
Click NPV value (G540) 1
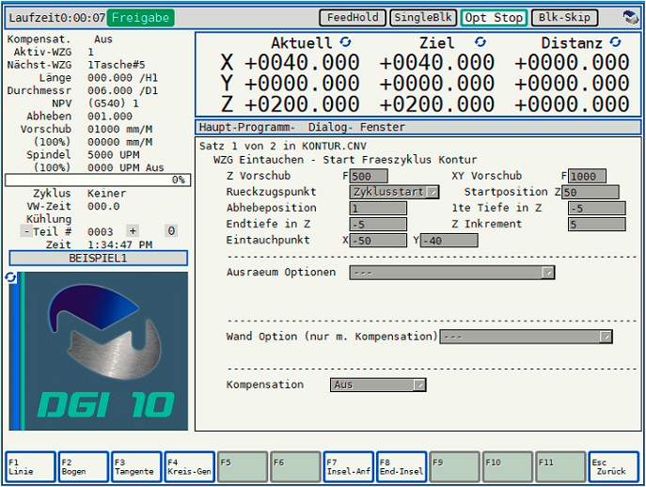click(113, 103)
